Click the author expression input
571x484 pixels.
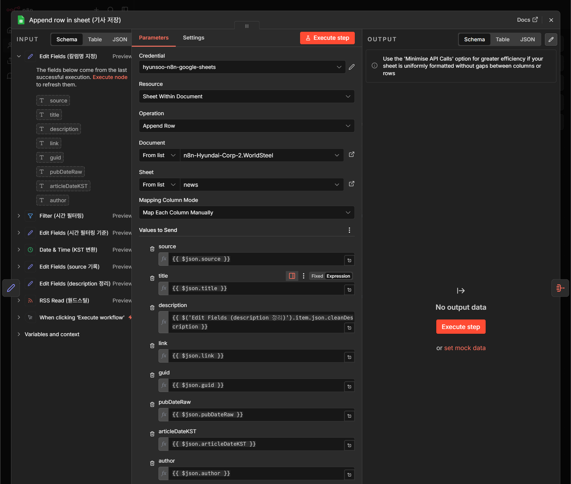(256, 473)
